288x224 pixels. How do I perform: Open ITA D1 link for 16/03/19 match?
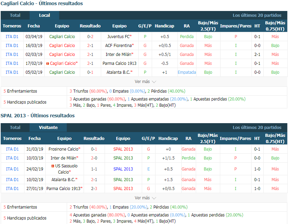12,46
